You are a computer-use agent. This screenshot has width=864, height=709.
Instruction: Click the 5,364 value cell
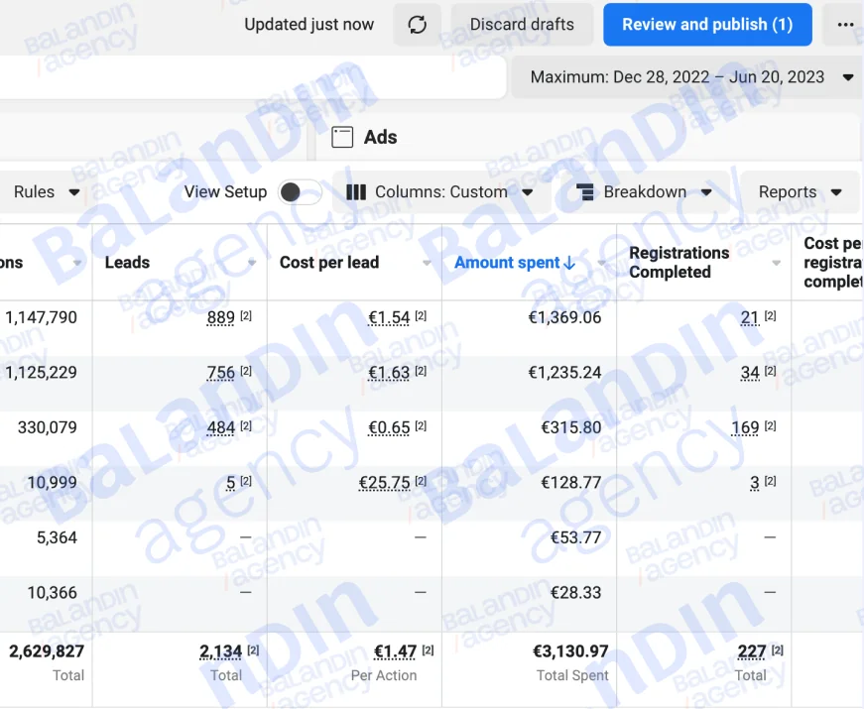point(57,538)
